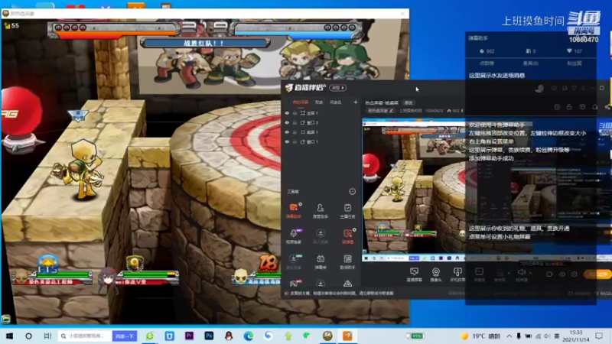
Task: Toggle the lock on 截屏 1 source
Action: [x=295, y=132]
